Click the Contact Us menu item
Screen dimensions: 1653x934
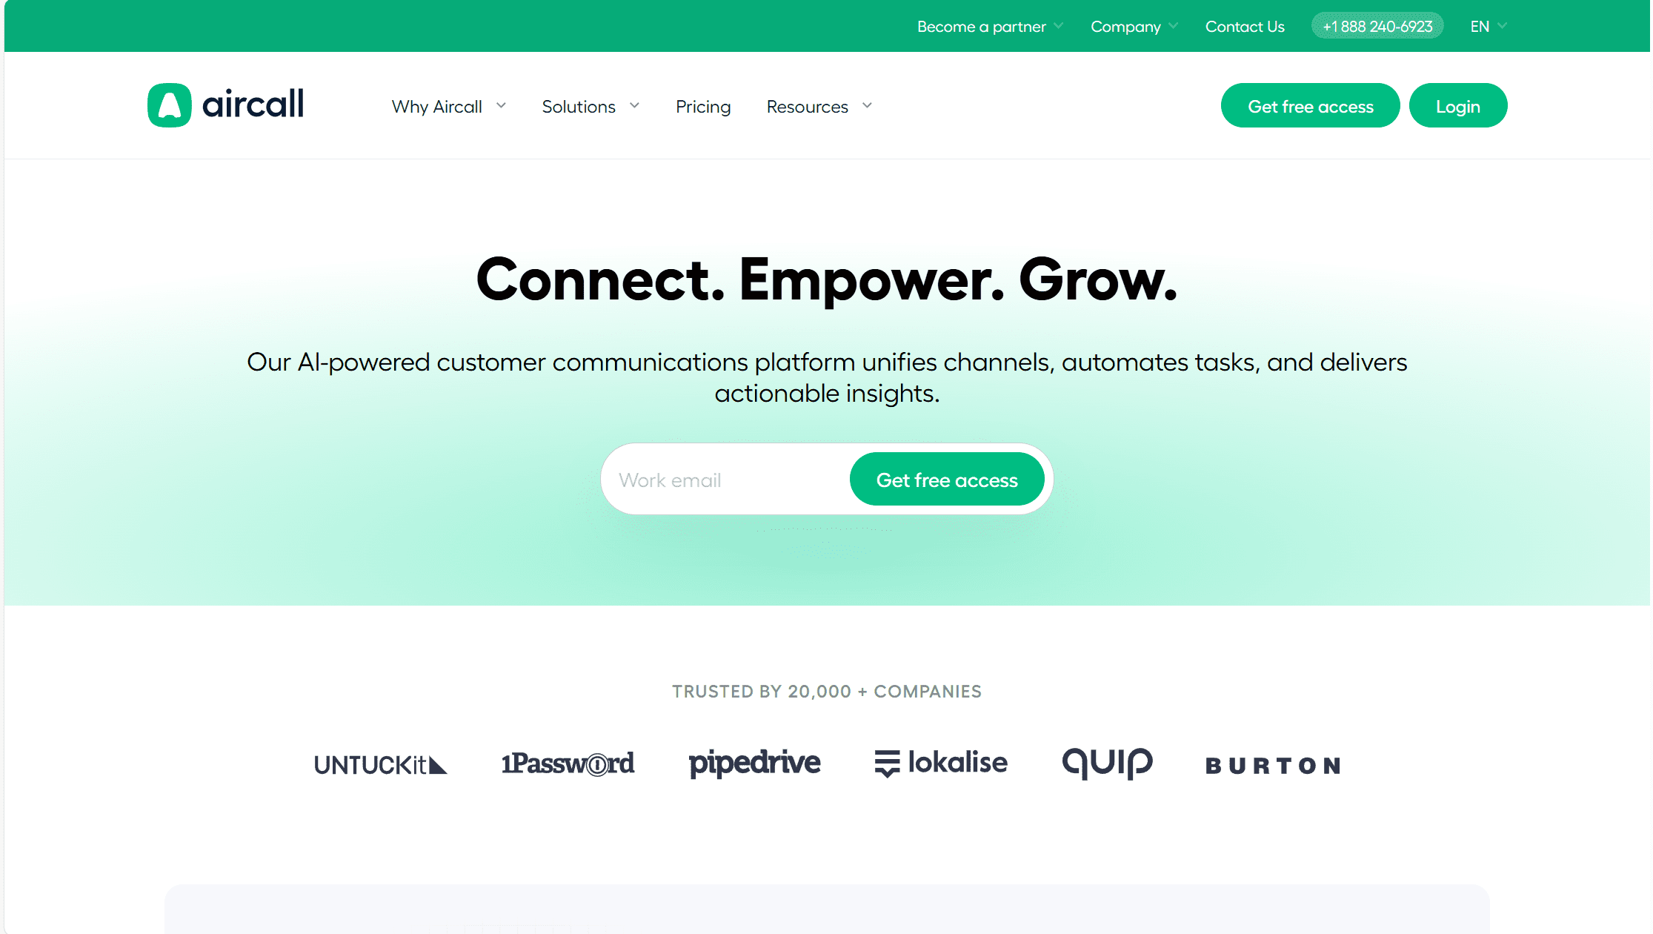click(1245, 25)
